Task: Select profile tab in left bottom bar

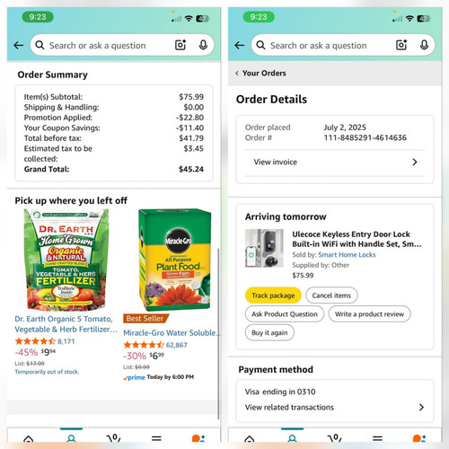Action: (x=71, y=438)
